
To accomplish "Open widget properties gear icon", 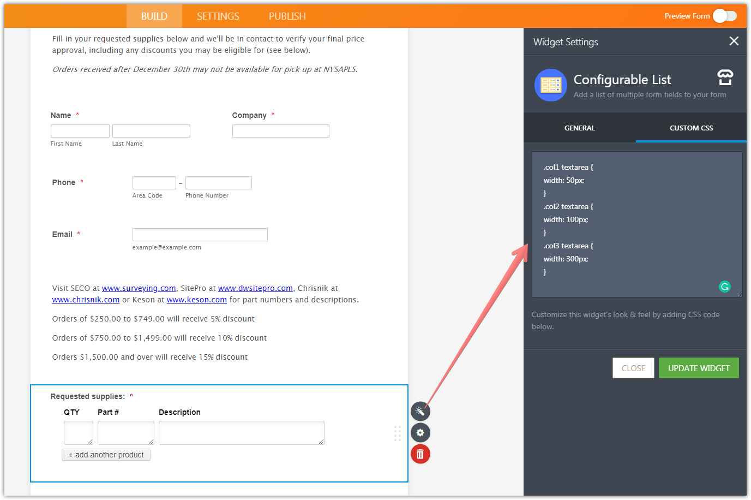I will (x=420, y=432).
